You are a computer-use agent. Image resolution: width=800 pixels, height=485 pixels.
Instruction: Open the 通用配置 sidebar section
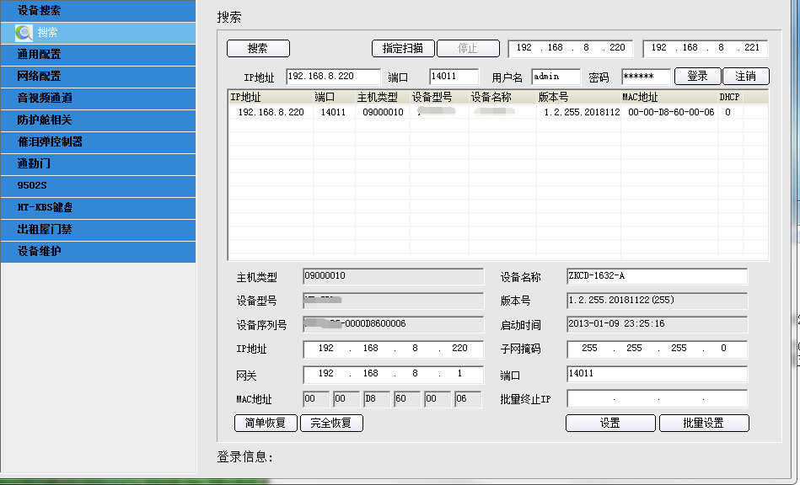[98, 55]
